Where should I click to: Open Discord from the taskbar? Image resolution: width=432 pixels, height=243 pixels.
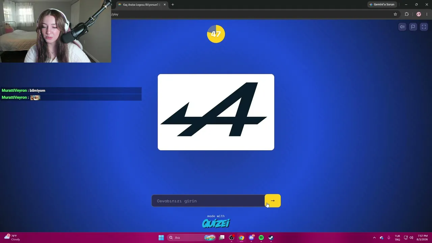click(251, 238)
